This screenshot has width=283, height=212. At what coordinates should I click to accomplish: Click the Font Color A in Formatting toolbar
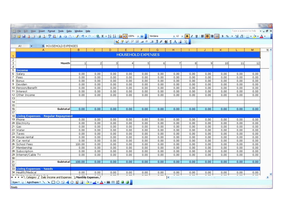coord(261,36)
